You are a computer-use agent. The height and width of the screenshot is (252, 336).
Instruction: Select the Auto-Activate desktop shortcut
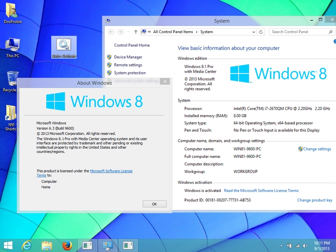[64, 47]
